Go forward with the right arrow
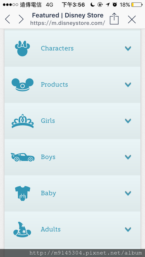This screenshot has height=257, width=145. pyautogui.click(x=21, y=19)
